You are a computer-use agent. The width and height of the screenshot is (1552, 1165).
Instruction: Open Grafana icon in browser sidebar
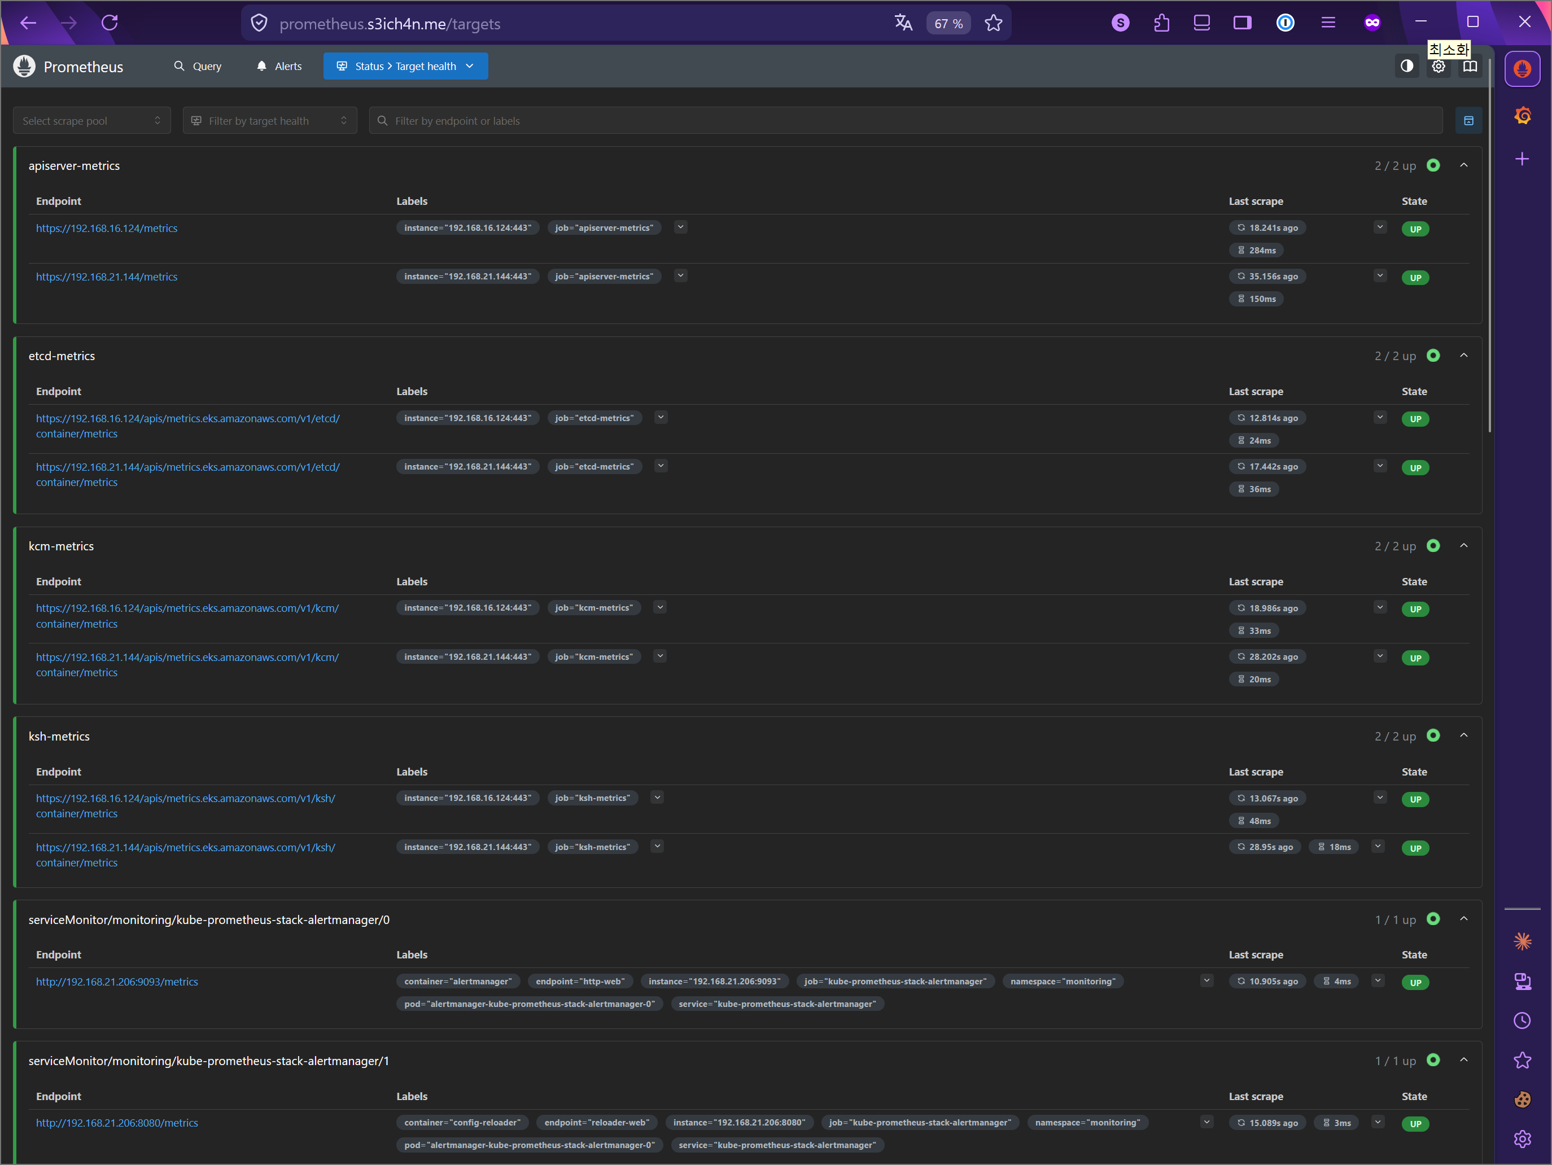(1522, 115)
